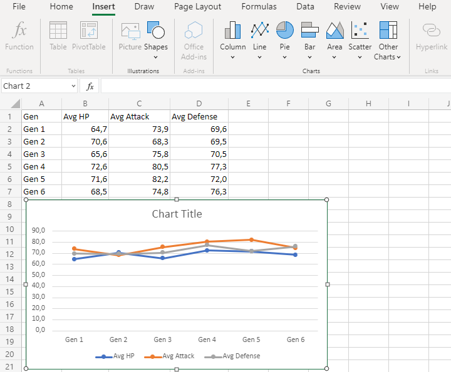Select cell B1 labeled Avg HP
Image resolution: width=451 pixels, height=372 pixels.
point(85,116)
